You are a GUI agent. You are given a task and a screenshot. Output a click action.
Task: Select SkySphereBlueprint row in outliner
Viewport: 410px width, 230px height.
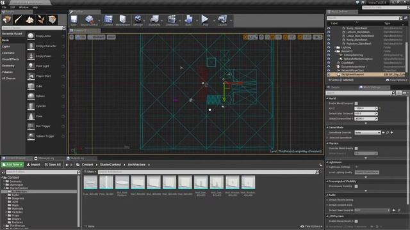[x=366, y=74]
